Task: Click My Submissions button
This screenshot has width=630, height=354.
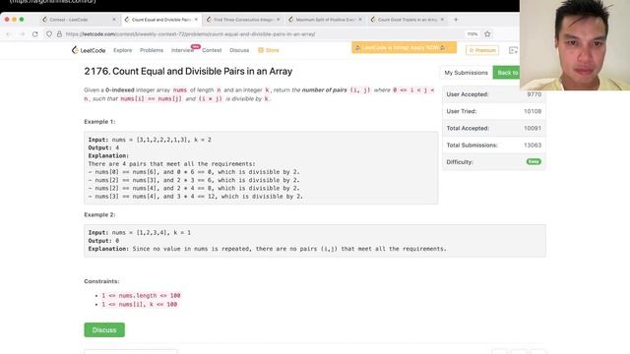Action: click(466, 73)
